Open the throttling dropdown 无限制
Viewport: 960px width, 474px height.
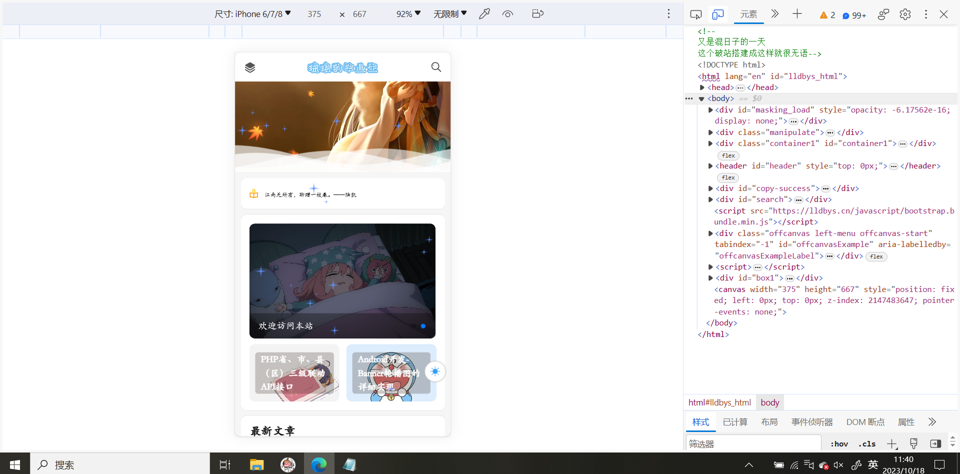(450, 14)
